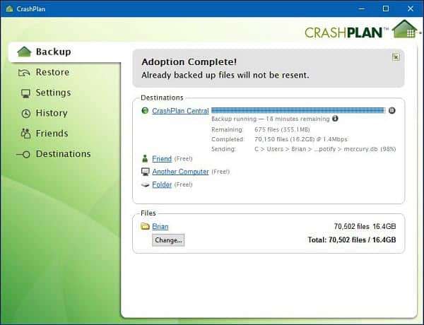The height and width of the screenshot is (325, 424).
Task: Click the yellow folder icon beside Brian
Action: [145, 226]
